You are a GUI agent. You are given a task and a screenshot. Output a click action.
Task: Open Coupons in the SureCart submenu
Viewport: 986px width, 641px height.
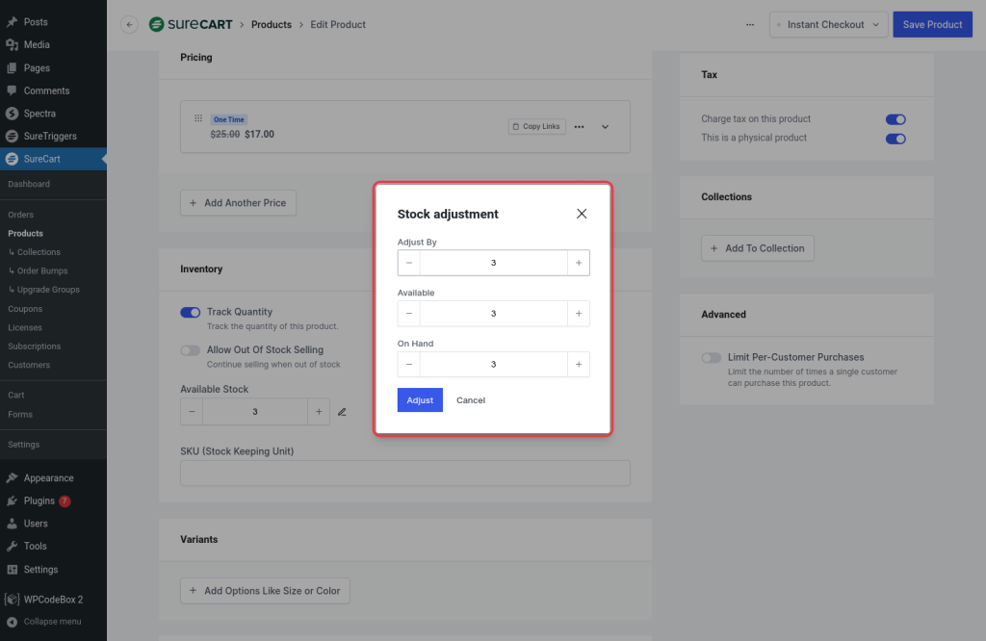click(x=25, y=309)
